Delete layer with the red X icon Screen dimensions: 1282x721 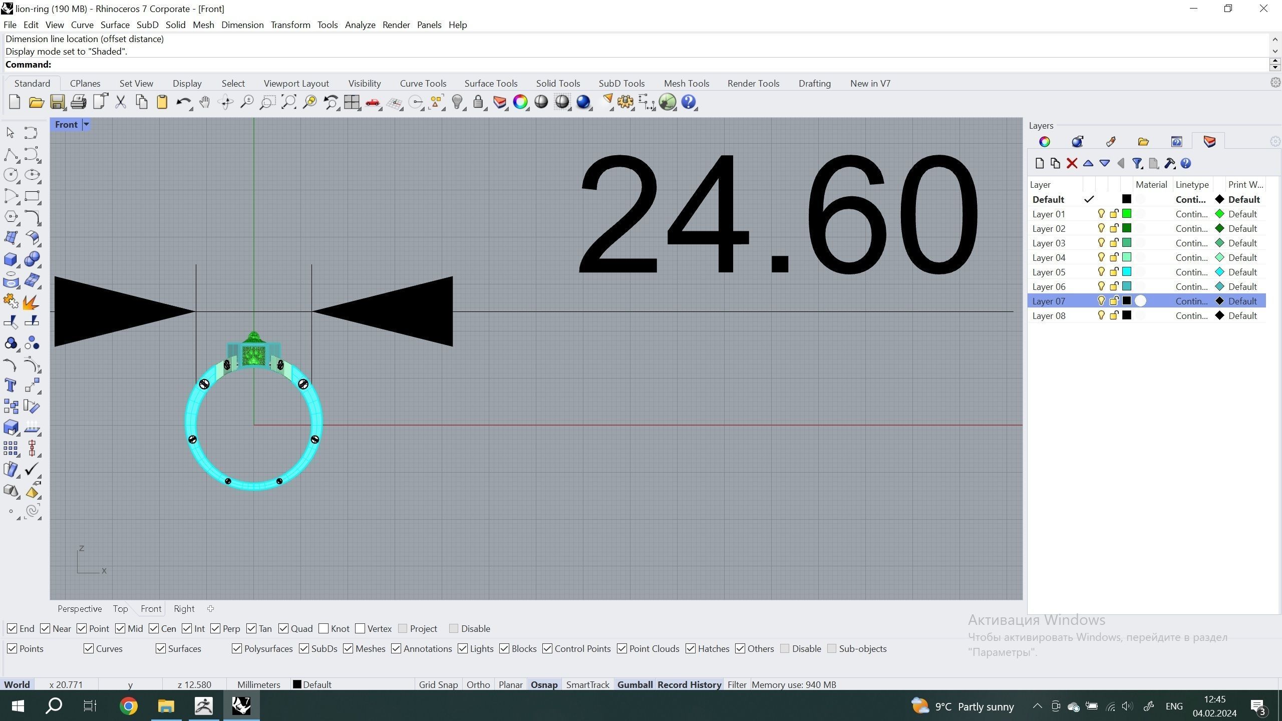click(1072, 163)
